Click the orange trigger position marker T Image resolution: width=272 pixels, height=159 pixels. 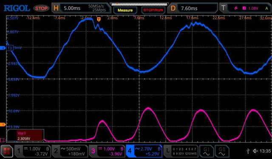pos(99,19)
